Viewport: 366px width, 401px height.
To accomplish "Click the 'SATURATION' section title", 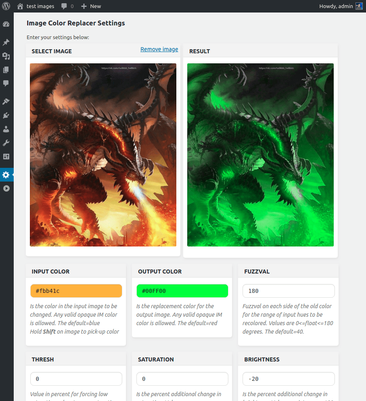I will 156,359.
